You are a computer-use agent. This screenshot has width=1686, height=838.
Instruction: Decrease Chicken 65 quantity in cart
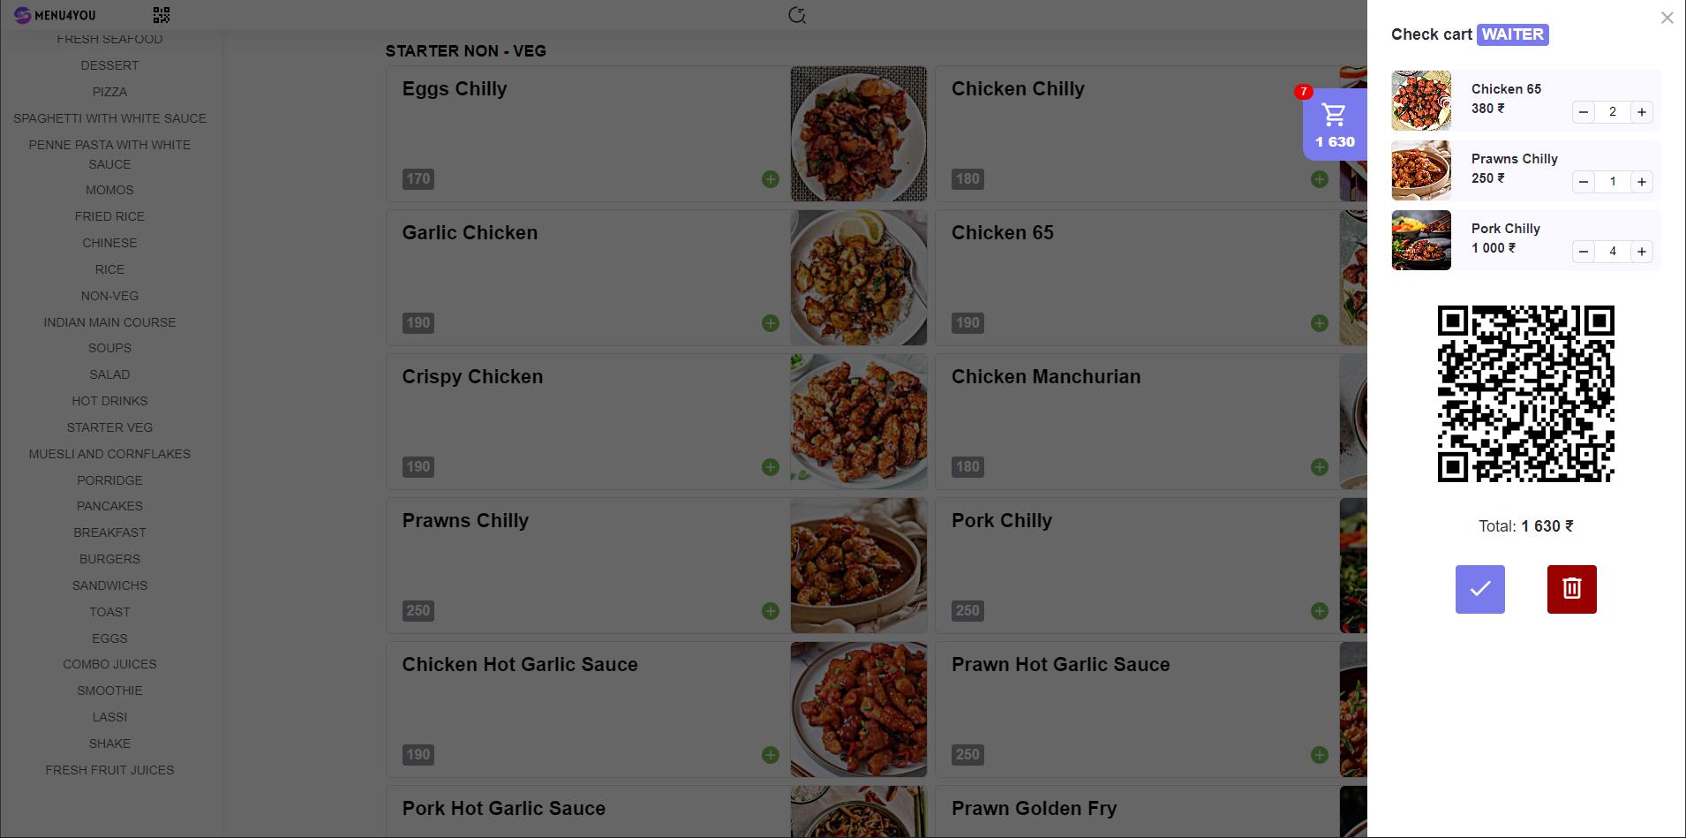pyautogui.click(x=1584, y=112)
